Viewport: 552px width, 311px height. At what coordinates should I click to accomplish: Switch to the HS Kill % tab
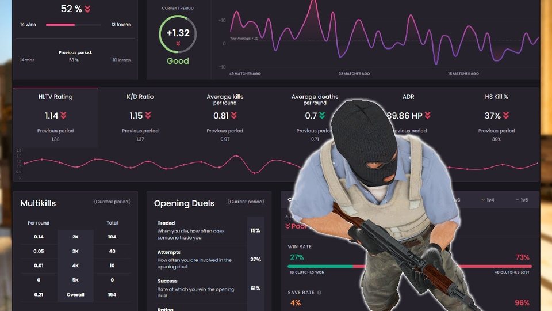[496, 117]
